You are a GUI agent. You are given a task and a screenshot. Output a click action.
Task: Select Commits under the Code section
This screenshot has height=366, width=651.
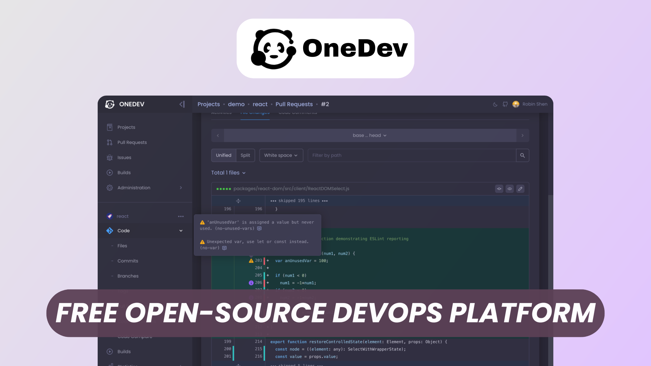point(127,261)
